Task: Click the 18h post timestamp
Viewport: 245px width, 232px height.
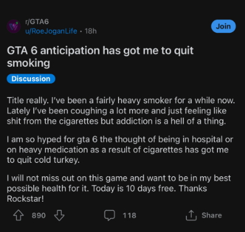Action: 90,31
